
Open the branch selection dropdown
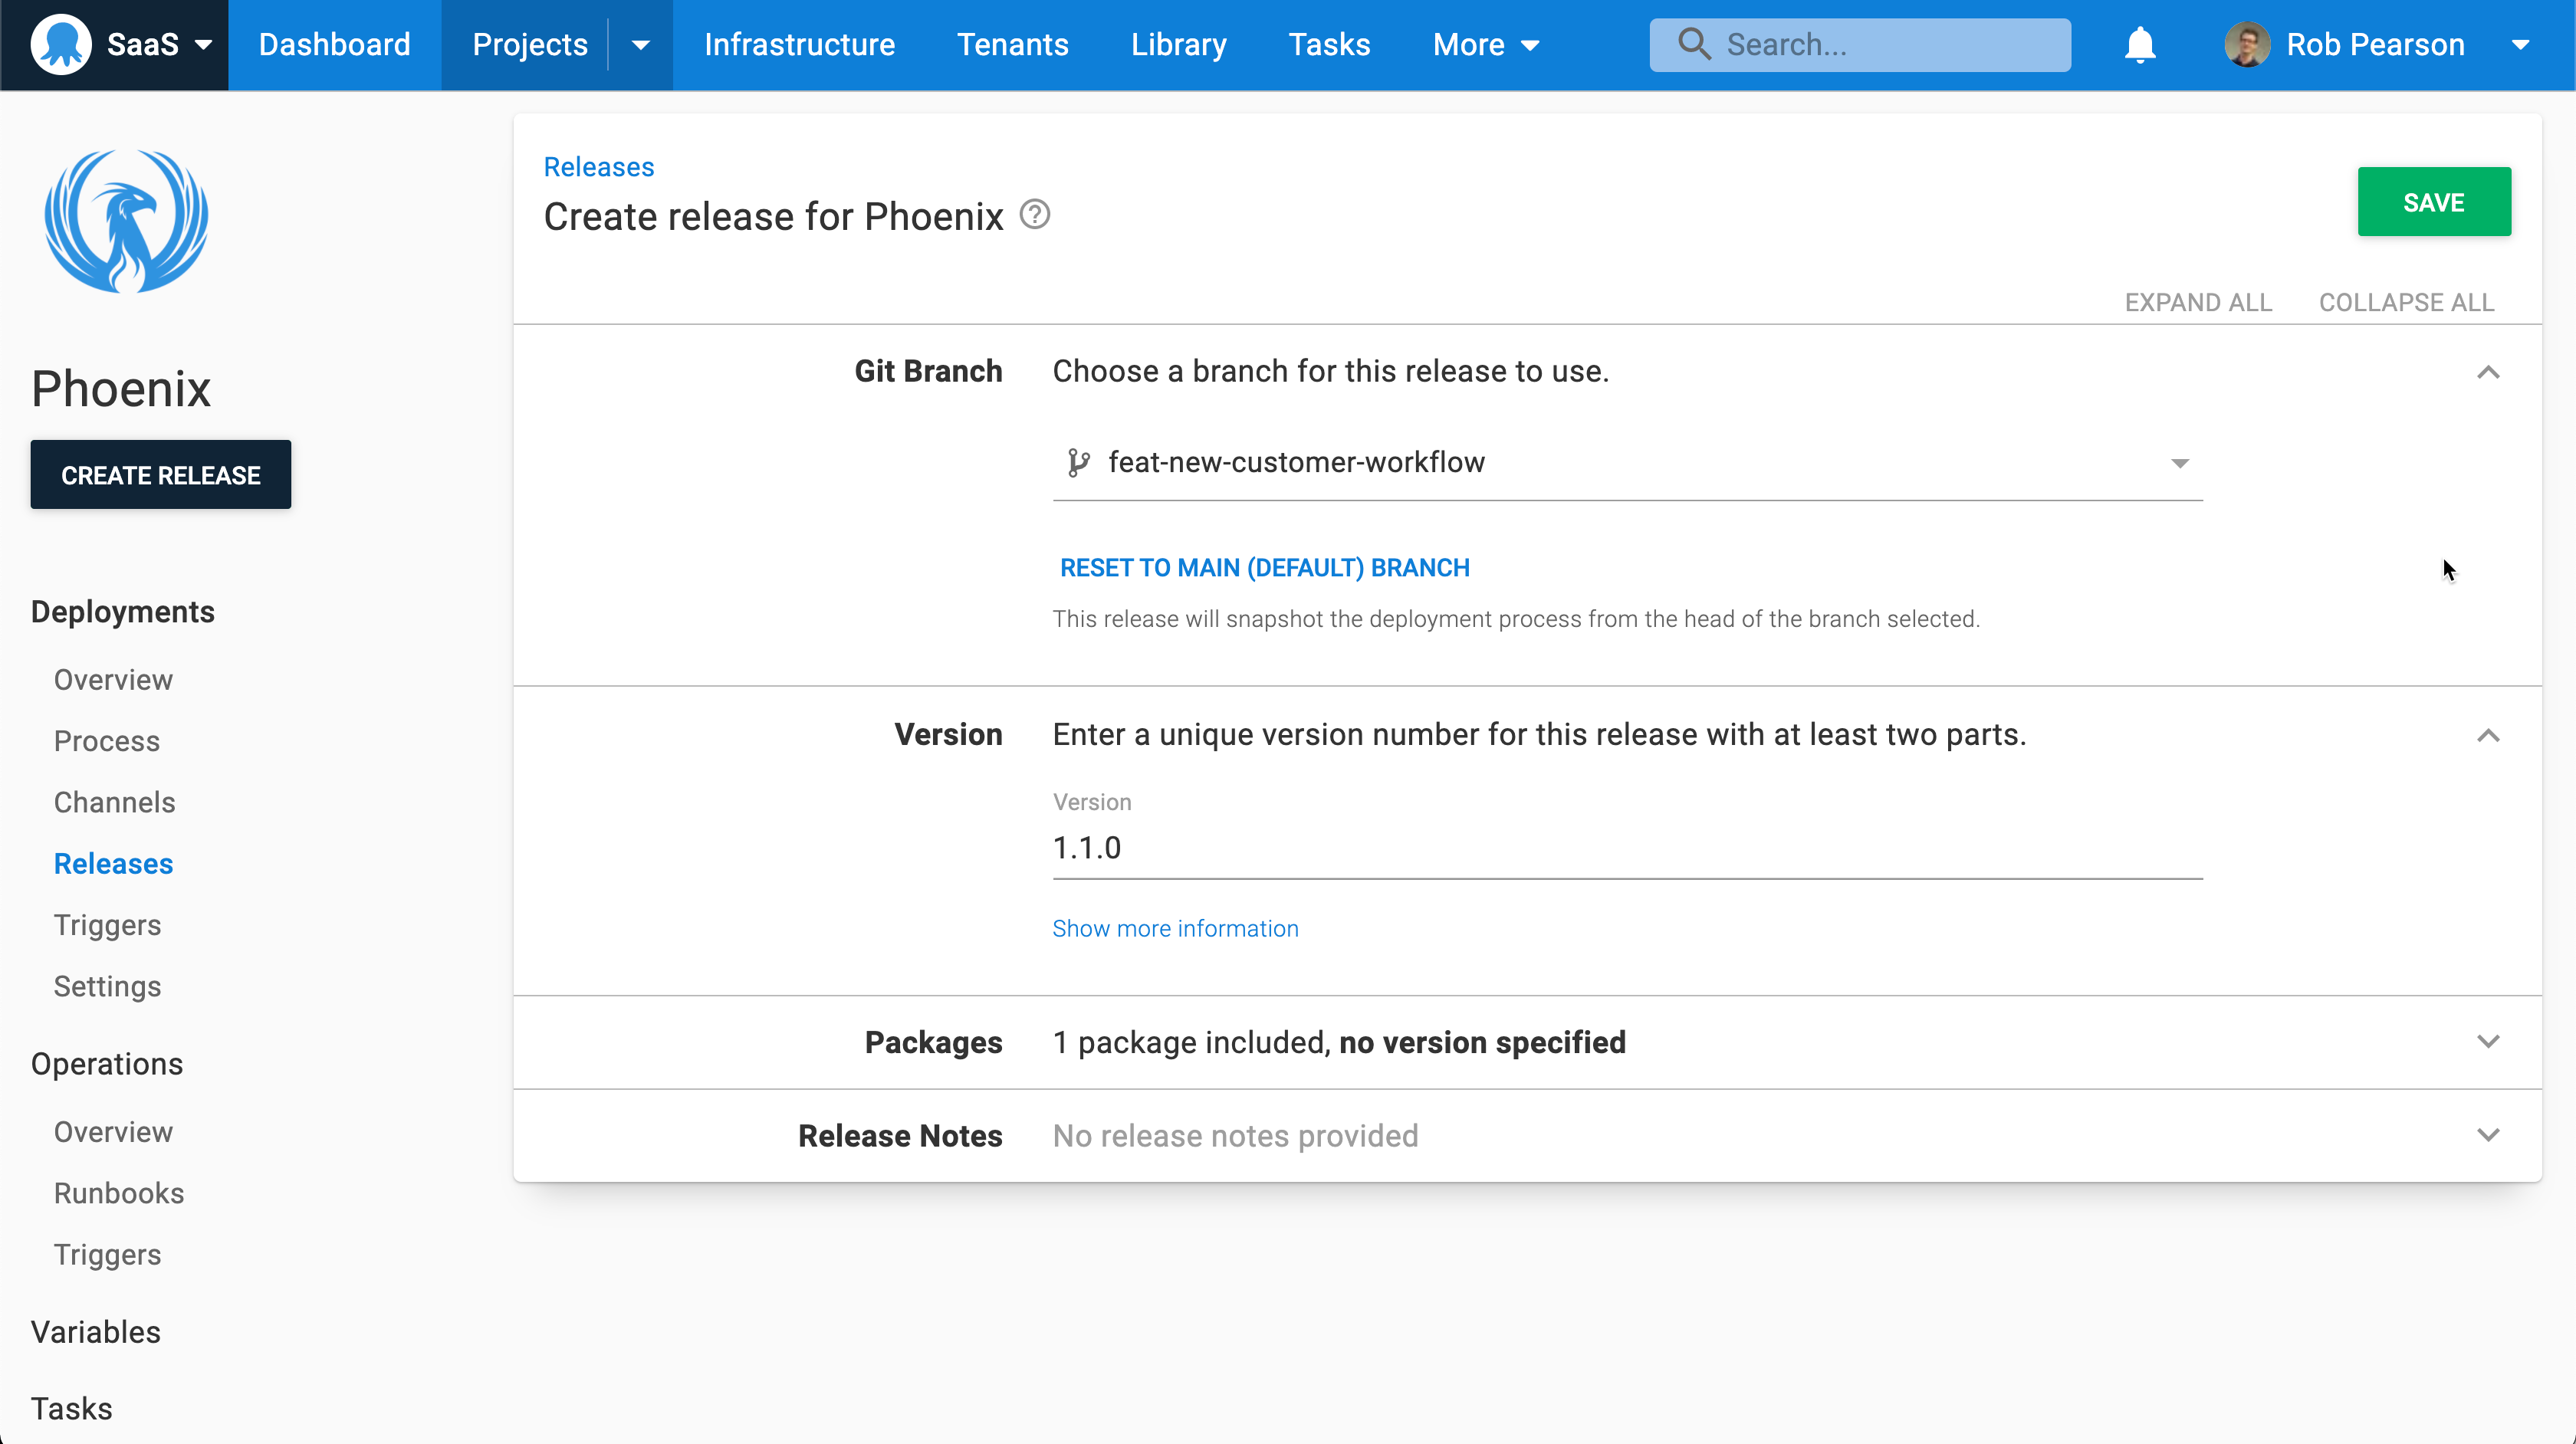click(x=2180, y=463)
